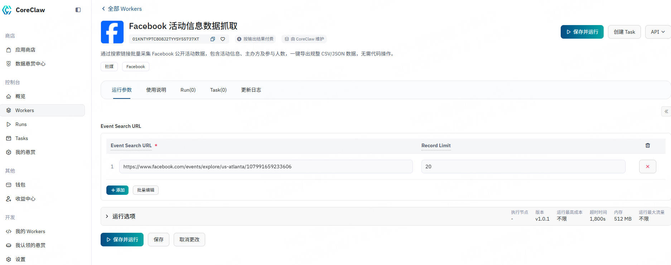The height and width of the screenshot is (265, 671).
Task: Copy the Worker ID with the copy icon
Action: pyautogui.click(x=212, y=39)
